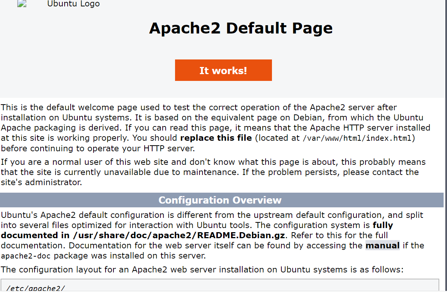
Task: Select the bold text replace this file
Action: click(216, 138)
